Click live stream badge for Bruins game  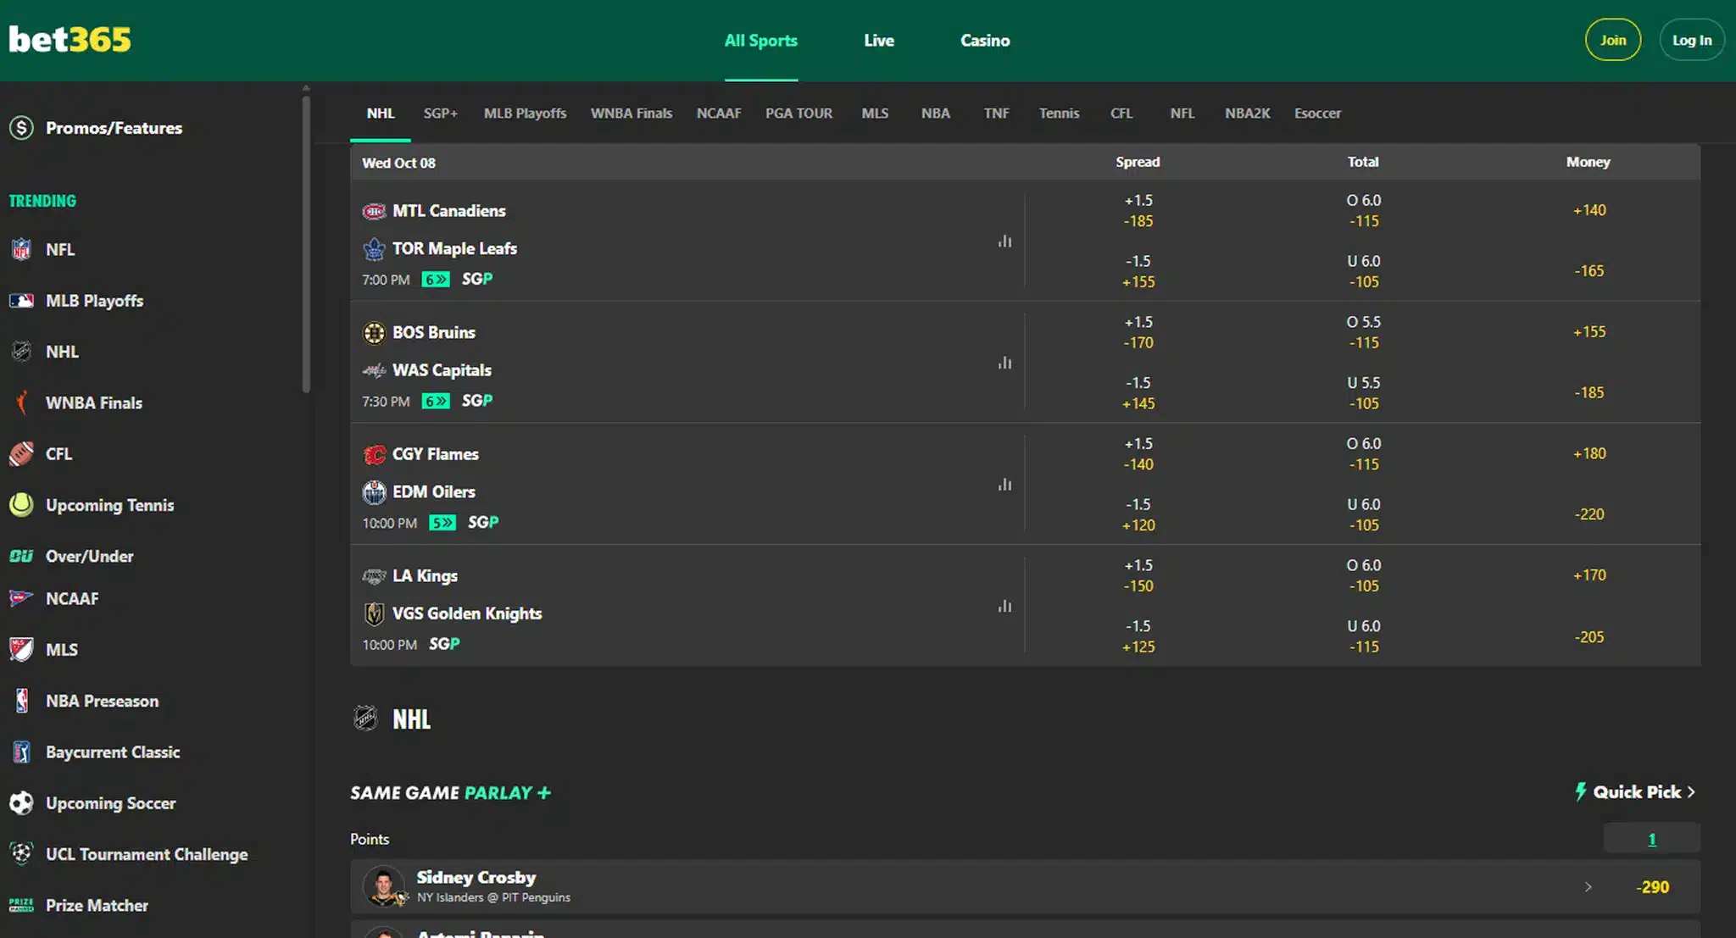pos(436,401)
